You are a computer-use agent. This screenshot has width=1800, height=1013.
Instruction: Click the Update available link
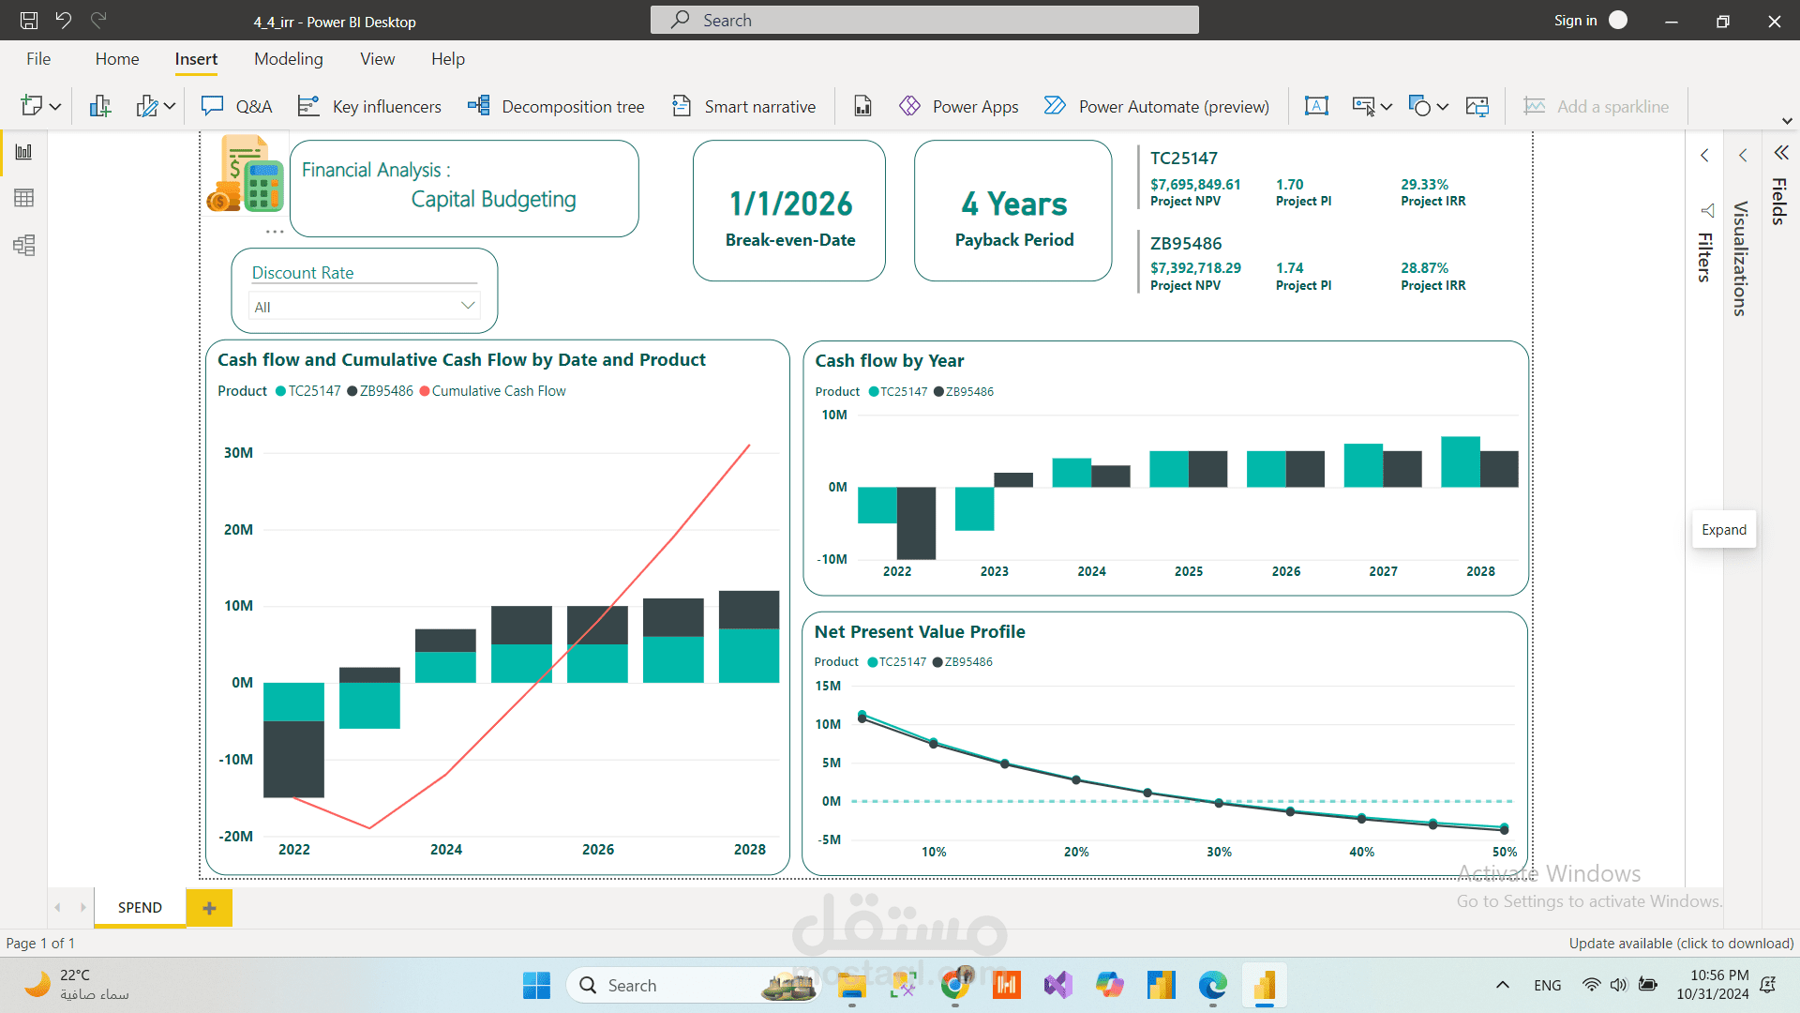[1681, 944]
